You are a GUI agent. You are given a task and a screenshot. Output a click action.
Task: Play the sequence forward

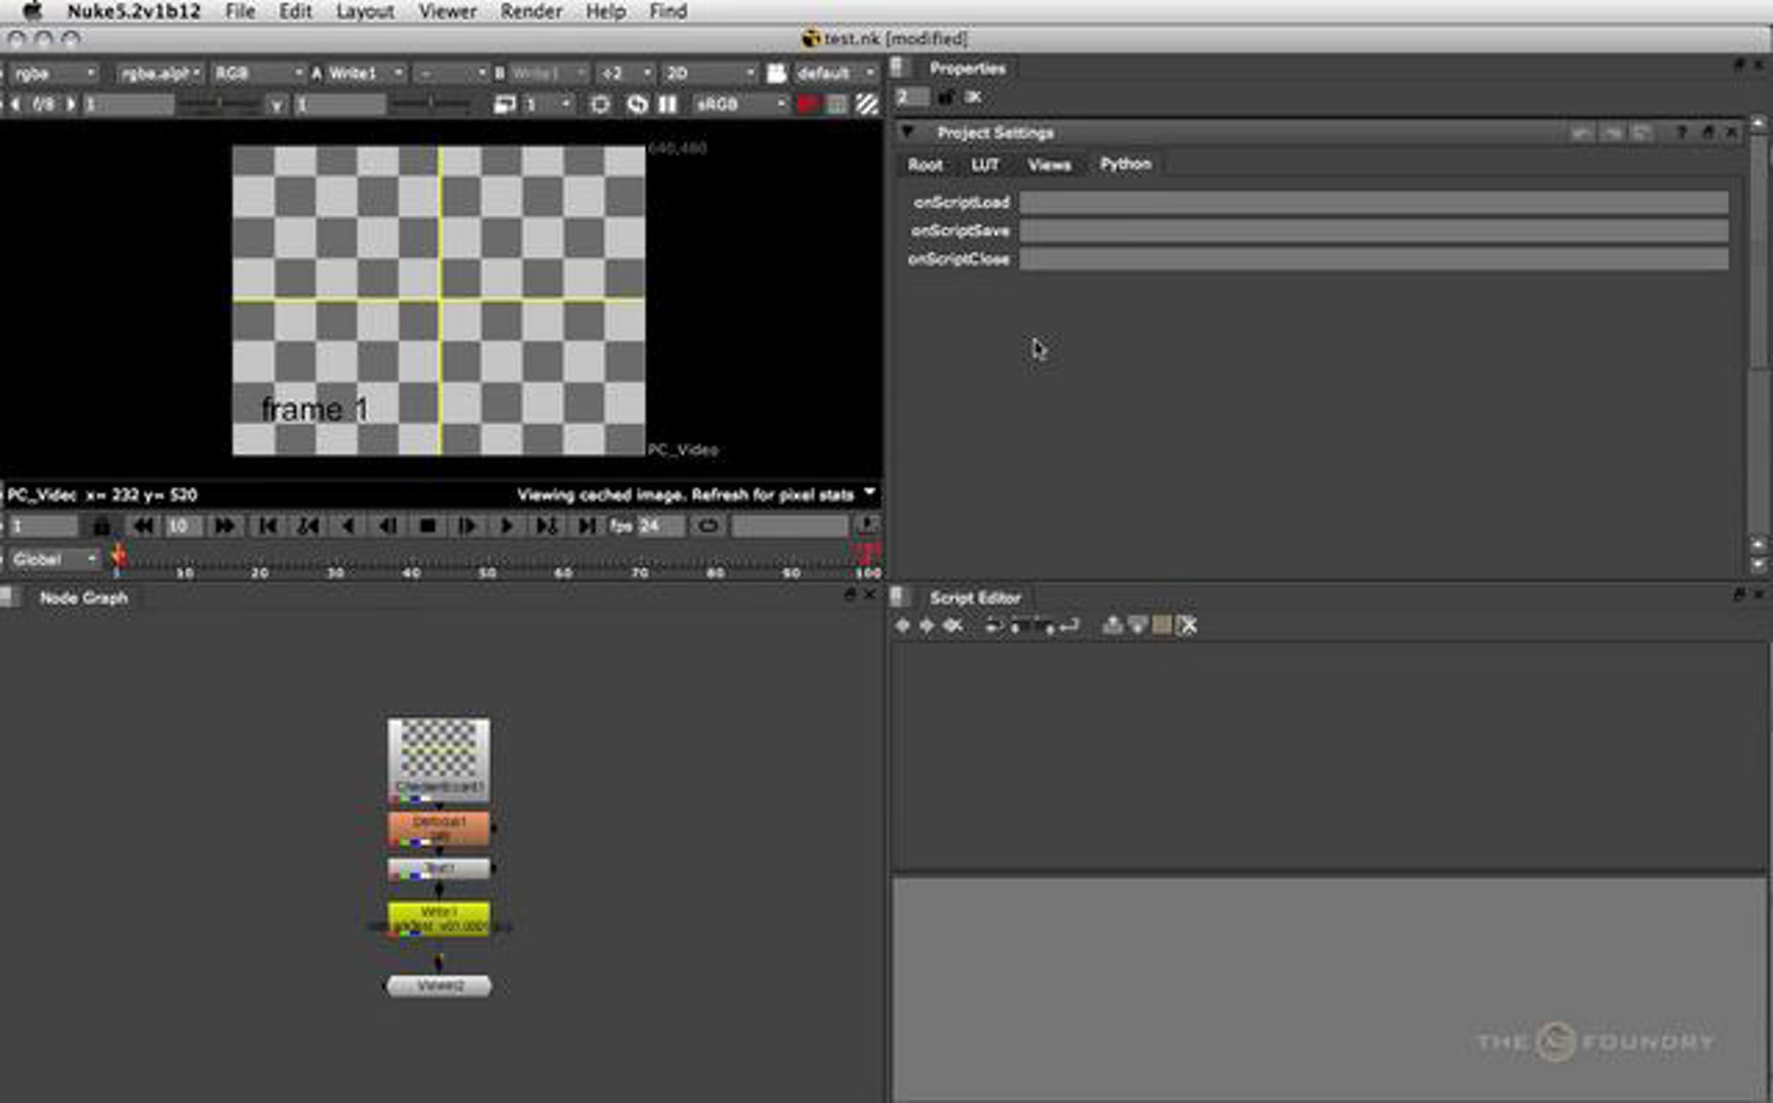click(508, 526)
